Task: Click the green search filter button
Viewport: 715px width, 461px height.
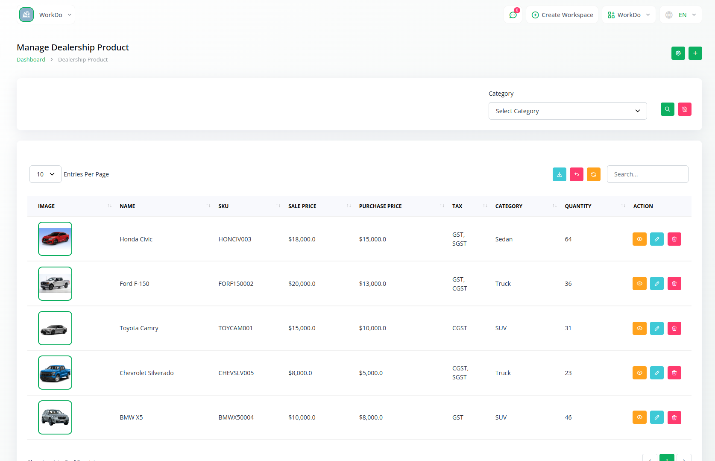Action: 667,109
